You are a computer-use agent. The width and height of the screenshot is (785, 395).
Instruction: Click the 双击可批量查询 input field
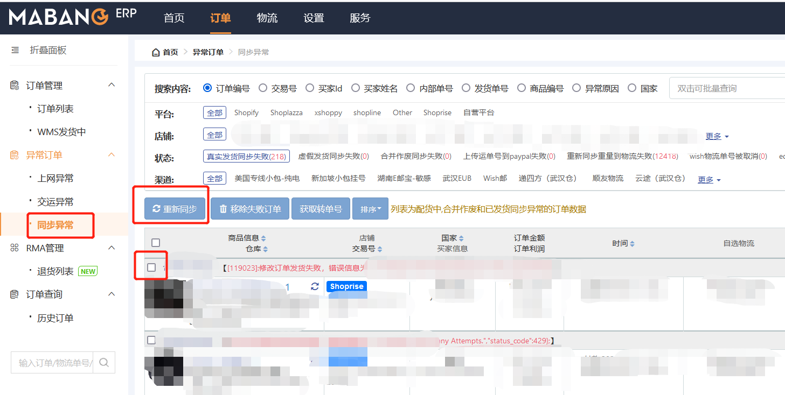point(727,88)
